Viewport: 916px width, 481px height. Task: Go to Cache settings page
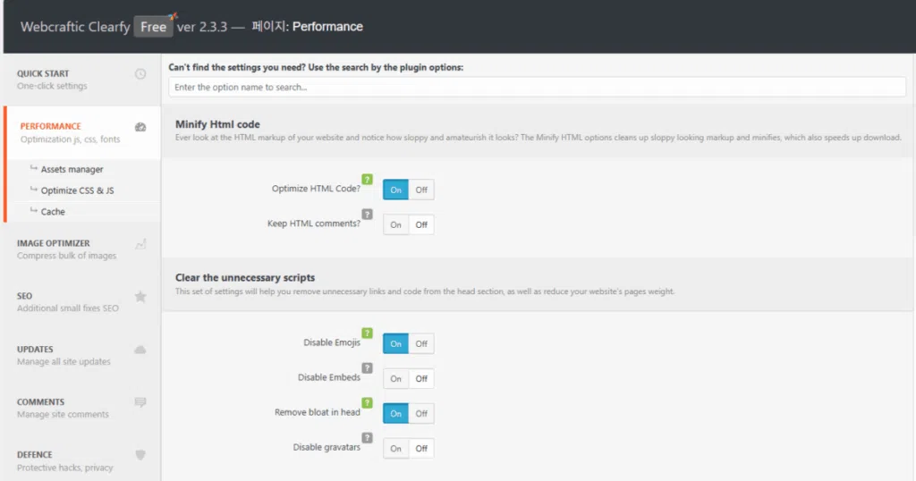click(x=53, y=212)
